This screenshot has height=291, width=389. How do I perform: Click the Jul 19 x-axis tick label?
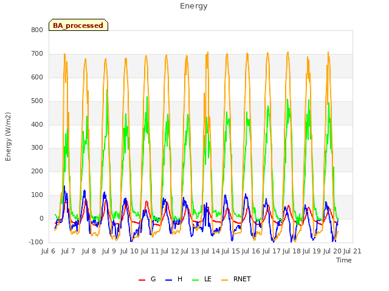coord(312,252)
